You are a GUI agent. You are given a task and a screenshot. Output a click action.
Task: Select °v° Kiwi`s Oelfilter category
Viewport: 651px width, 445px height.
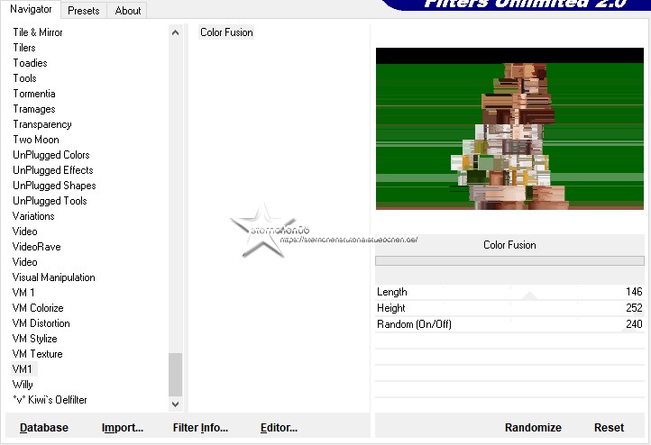coord(50,400)
